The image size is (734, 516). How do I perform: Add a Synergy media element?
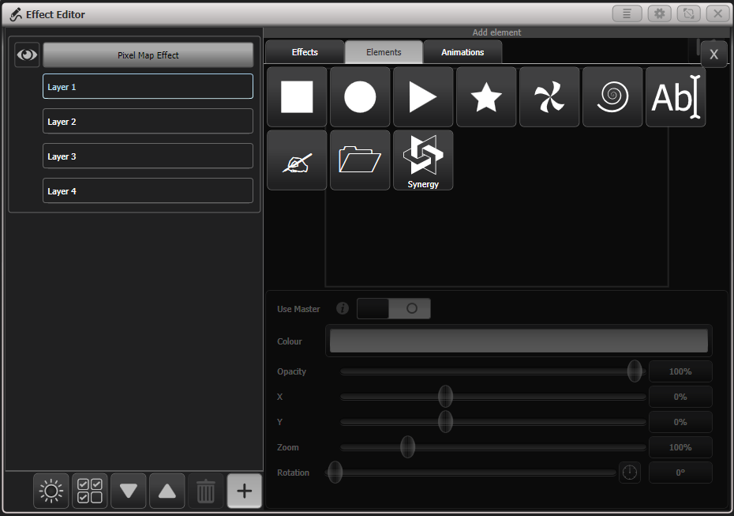(422, 160)
